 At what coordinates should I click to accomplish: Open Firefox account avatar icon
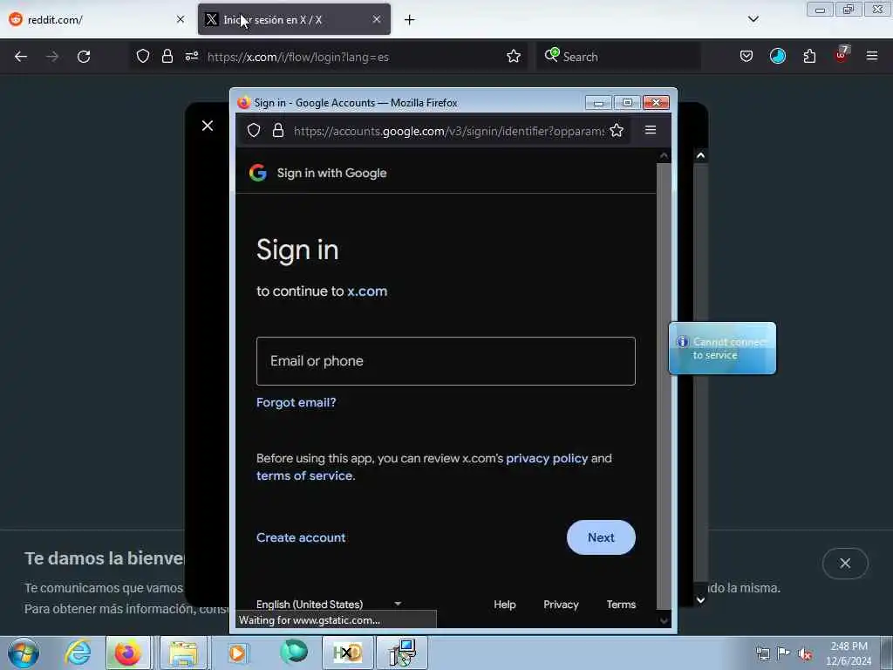click(x=777, y=56)
